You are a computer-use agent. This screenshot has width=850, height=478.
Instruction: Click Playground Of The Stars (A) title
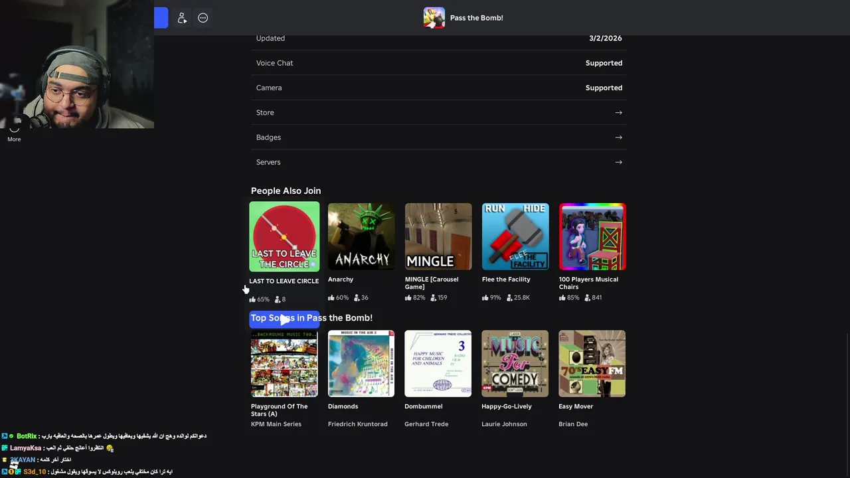click(279, 410)
